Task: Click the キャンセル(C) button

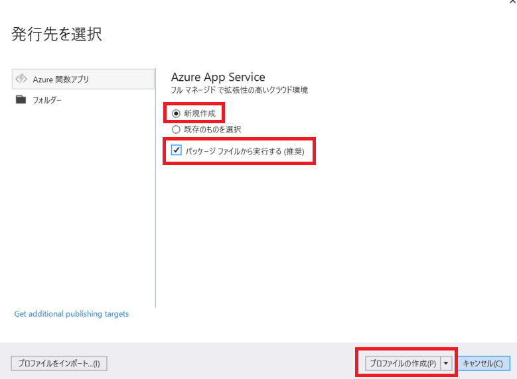Action: (483, 364)
